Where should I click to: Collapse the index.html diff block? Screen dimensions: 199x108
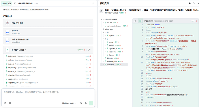[x=135, y=21]
